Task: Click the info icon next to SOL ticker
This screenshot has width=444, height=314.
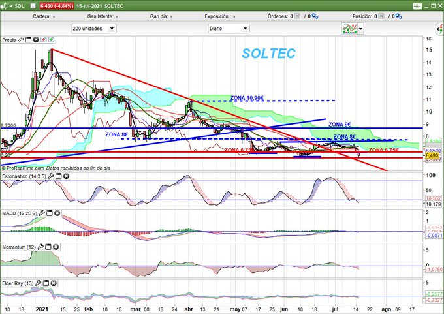Action: point(33,6)
